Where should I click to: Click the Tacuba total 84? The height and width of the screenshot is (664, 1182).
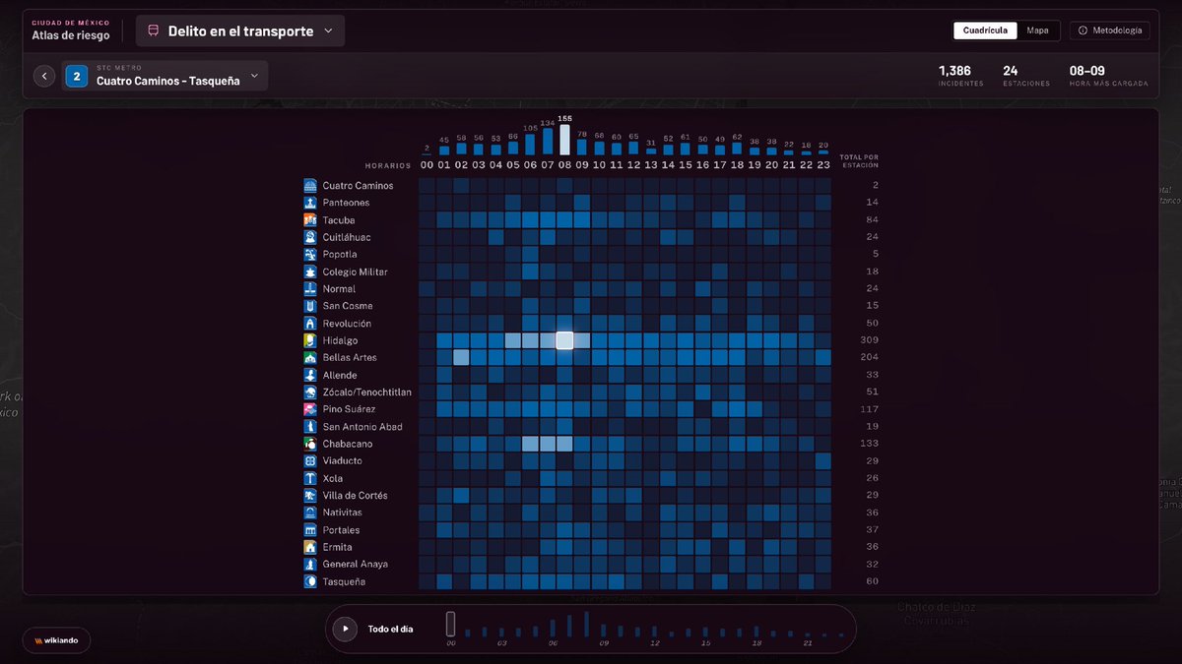coord(872,220)
